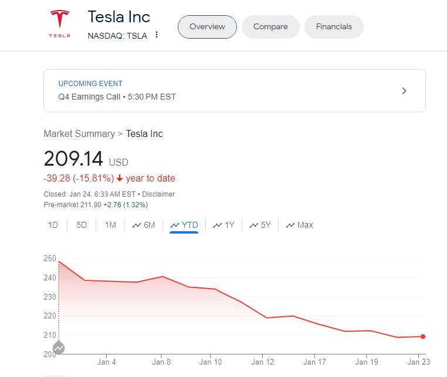Select the Max range with trend icon
This screenshot has height=377, width=447.
[x=299, y=225]
